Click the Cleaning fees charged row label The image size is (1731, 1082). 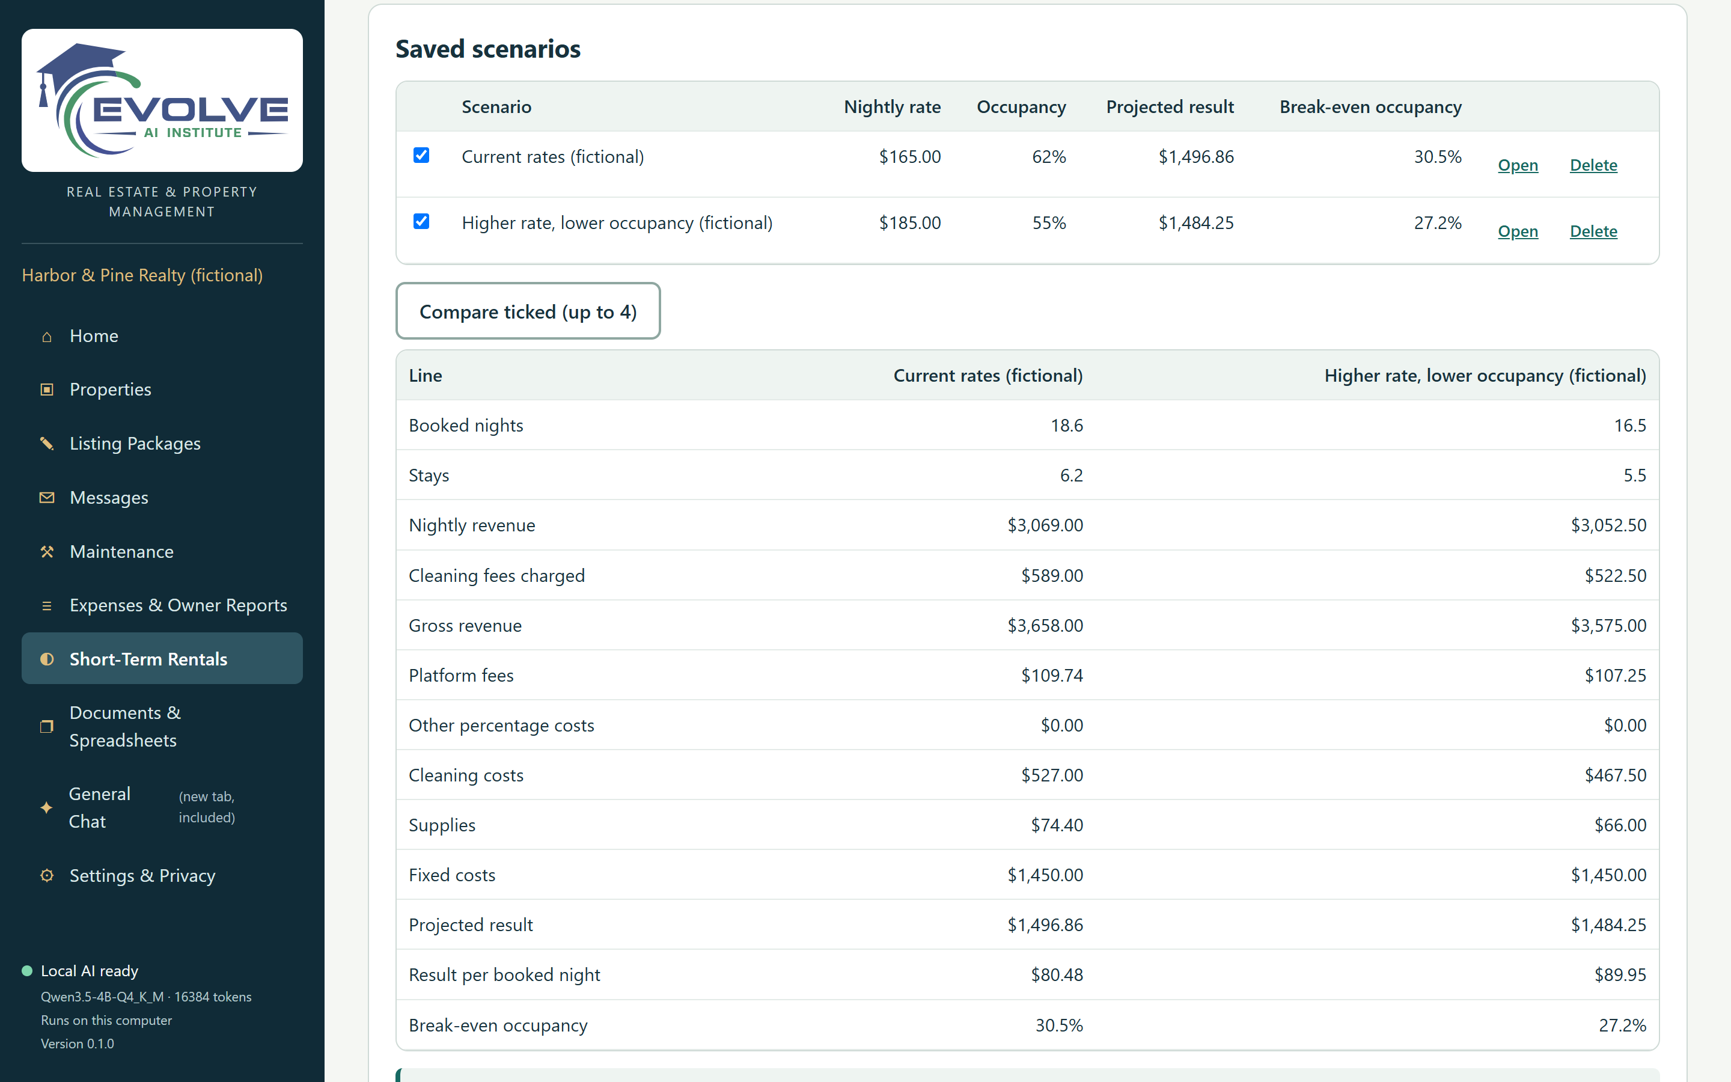496,576
